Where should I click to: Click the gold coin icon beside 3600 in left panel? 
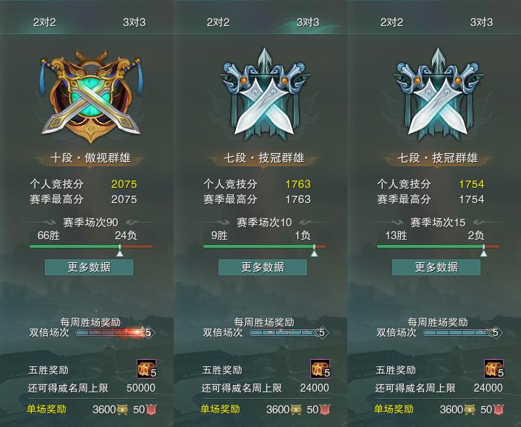(122, 410)
